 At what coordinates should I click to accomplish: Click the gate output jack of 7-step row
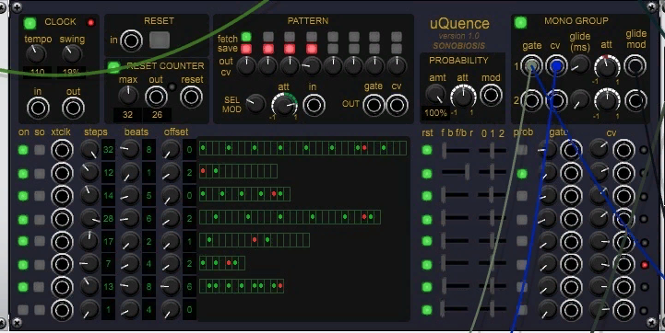click(571, 264)
